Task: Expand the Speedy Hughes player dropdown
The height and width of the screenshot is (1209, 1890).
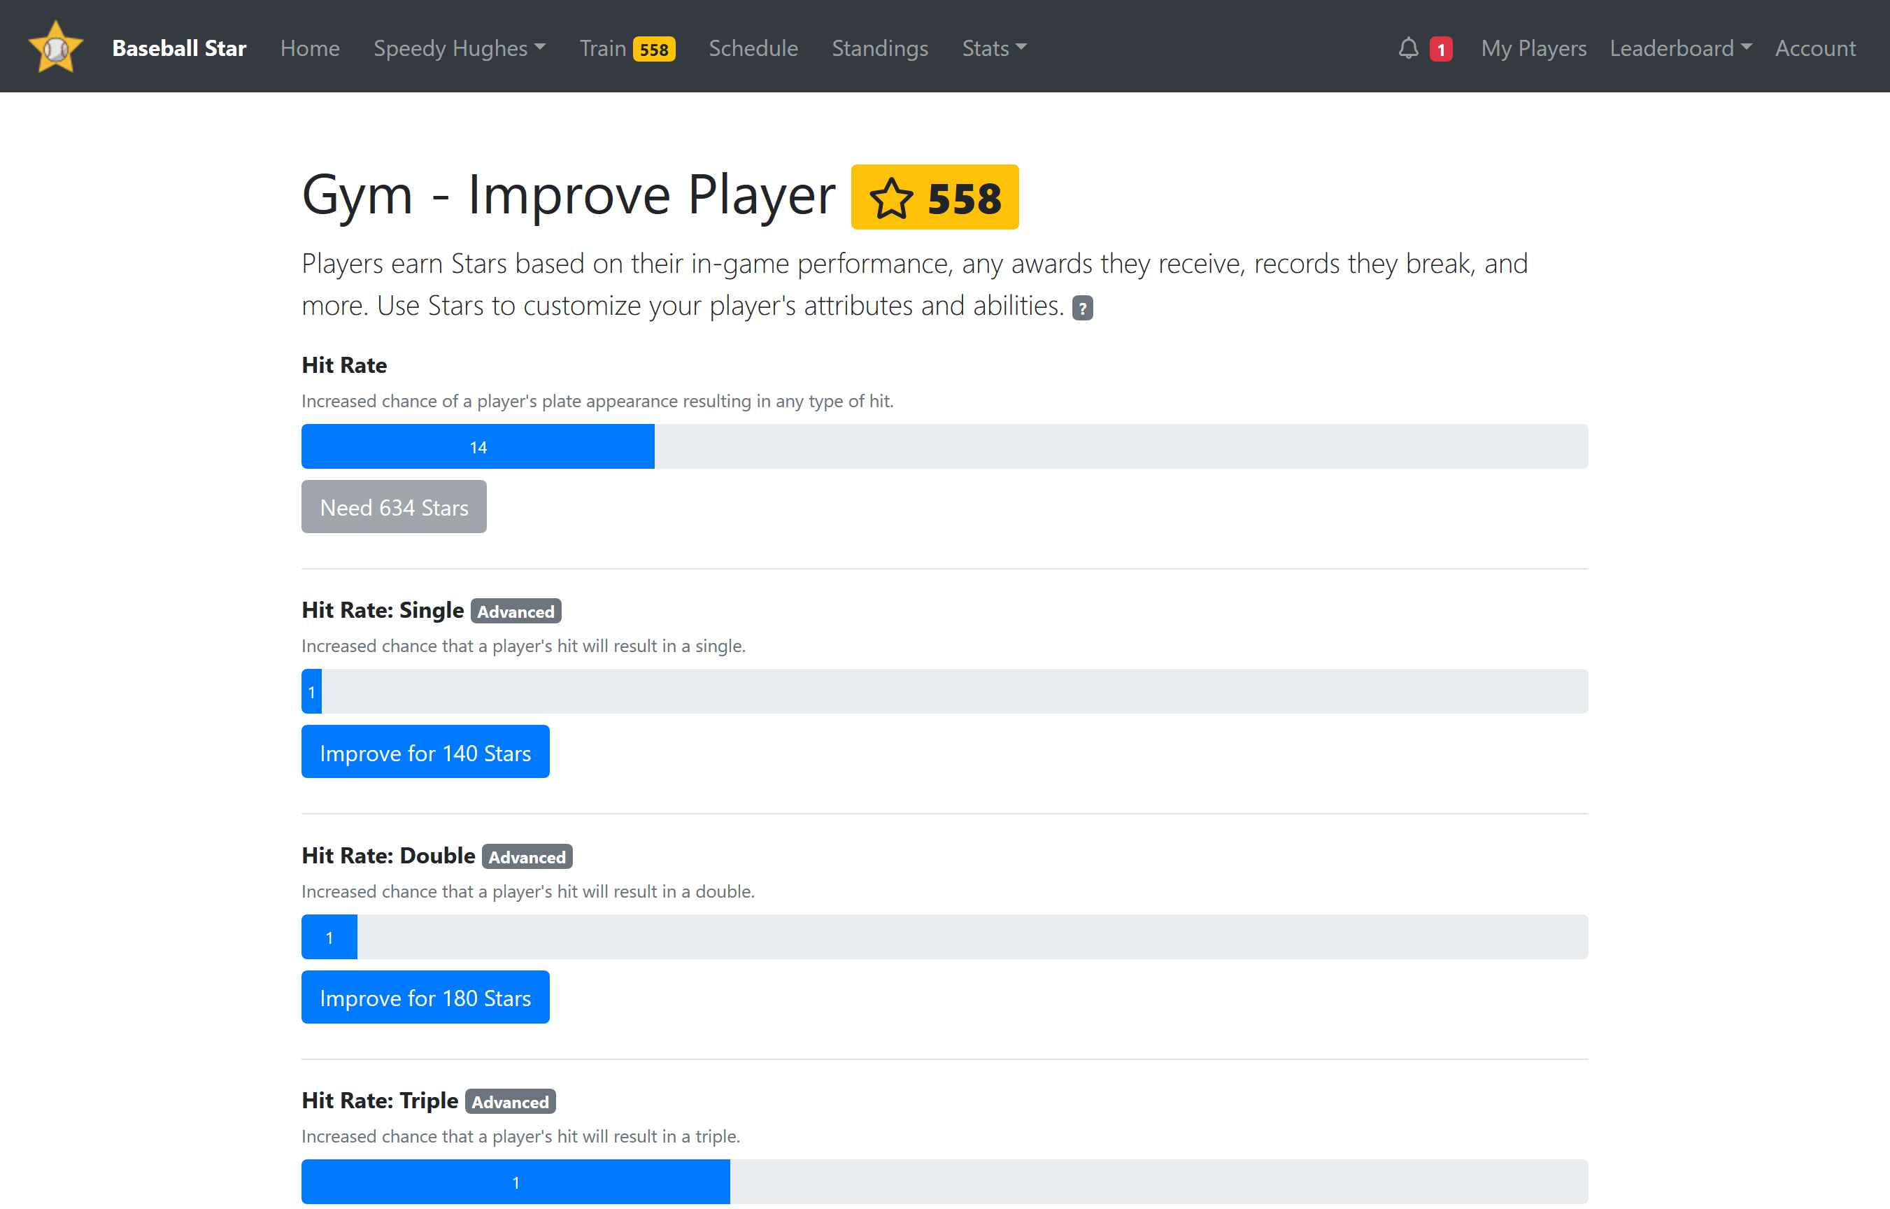Action: (459, 48)
